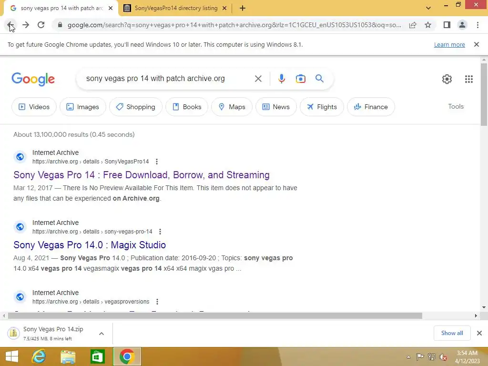Close the SonyVegasPro14 directory listing tab
The image size is (488, 366).
(x=224, y=8)
